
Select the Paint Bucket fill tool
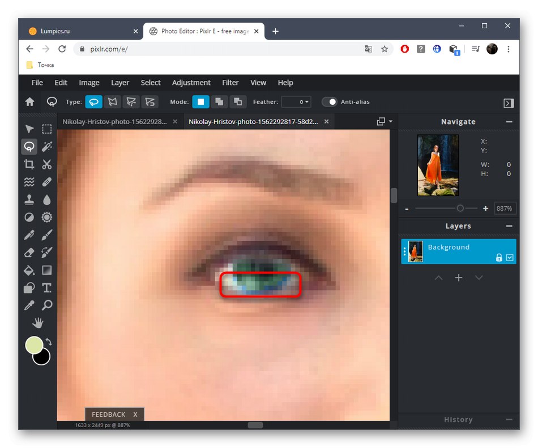point(29,270)
